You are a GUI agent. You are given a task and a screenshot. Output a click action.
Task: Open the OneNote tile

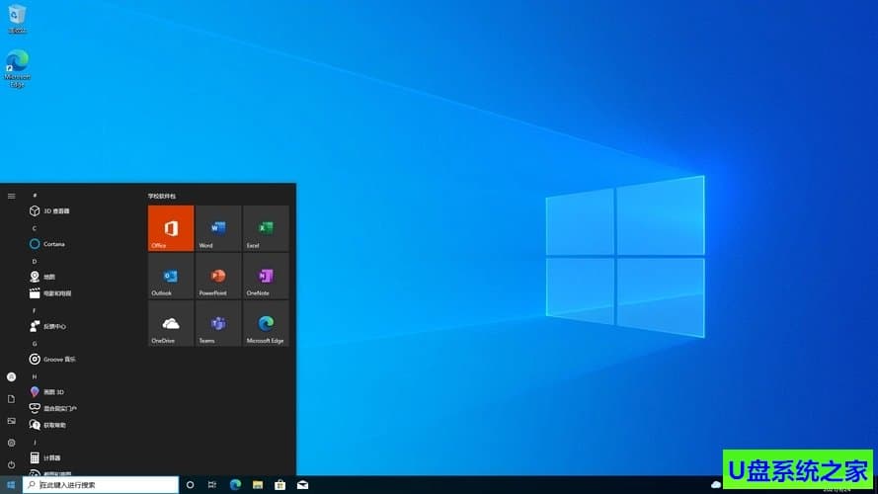click(266, 276)
